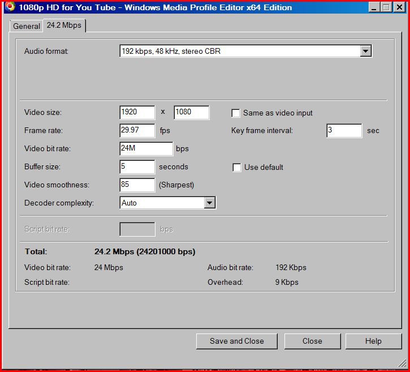Click the Video smoothness value field

coord(137,185)
